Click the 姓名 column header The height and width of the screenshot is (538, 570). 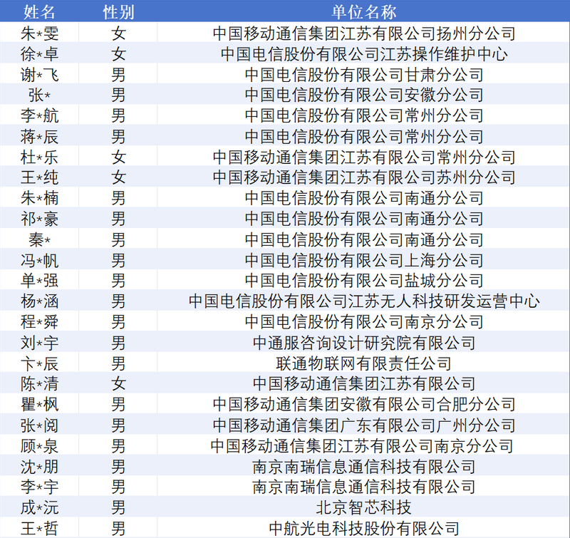[40, 12]
